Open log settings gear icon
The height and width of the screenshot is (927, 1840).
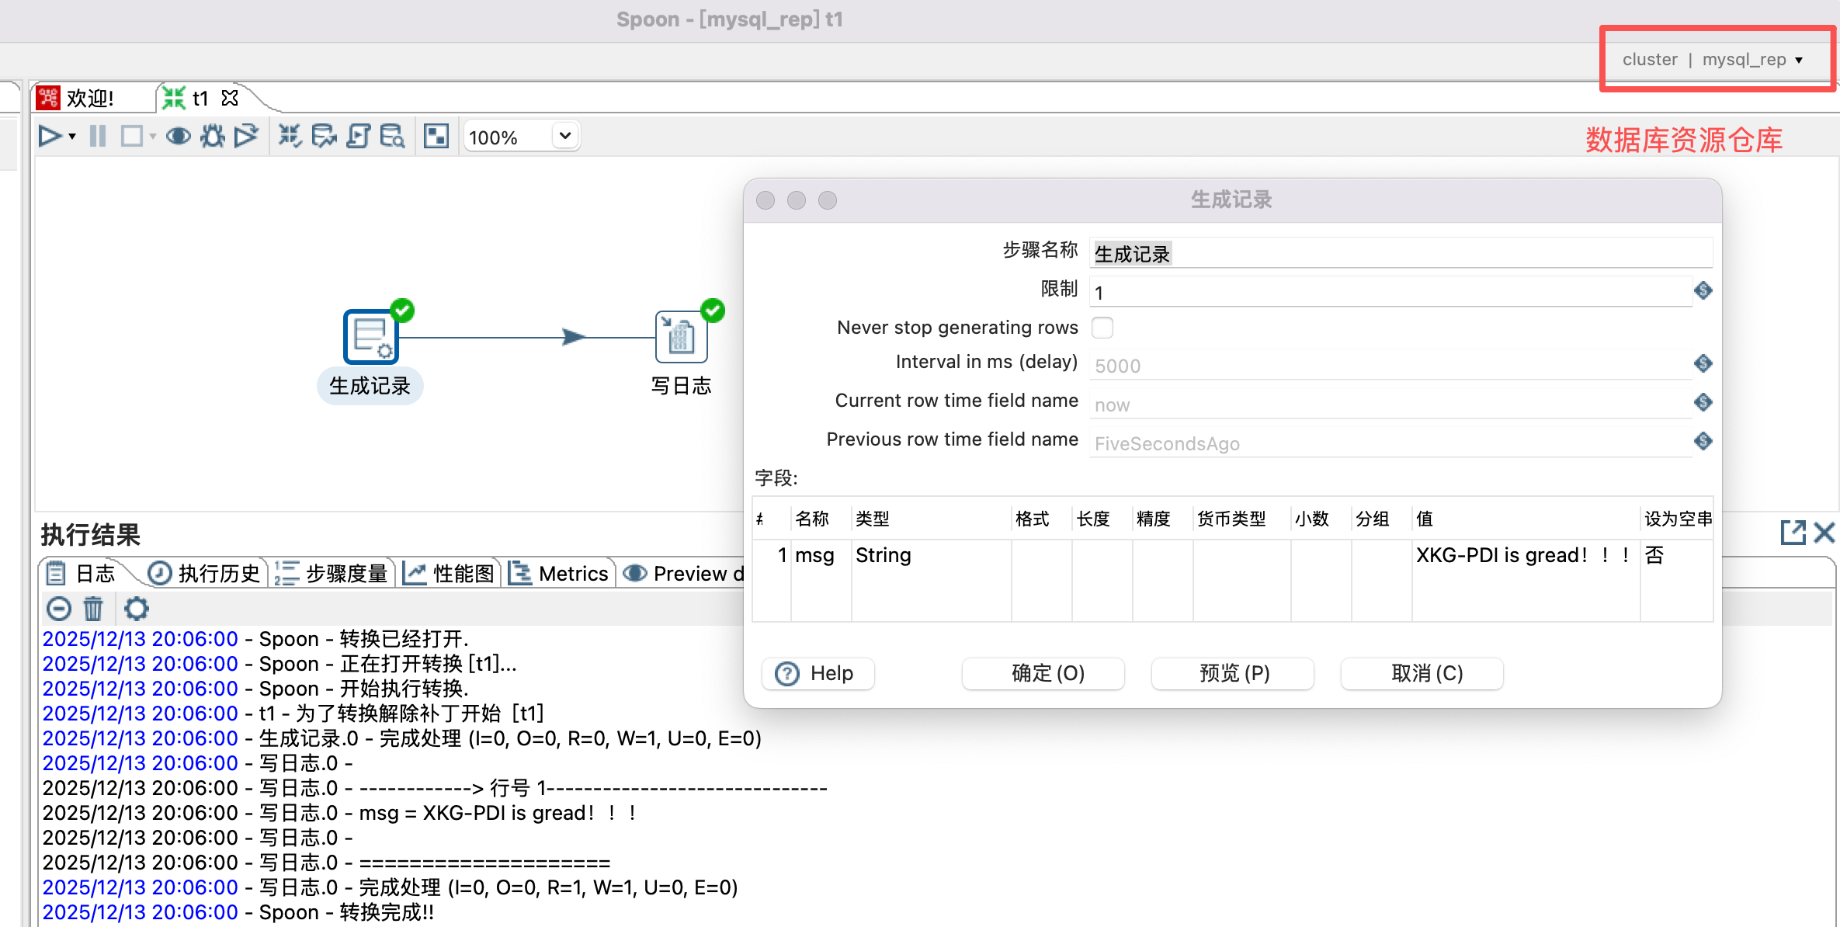(x=137, y=609)
